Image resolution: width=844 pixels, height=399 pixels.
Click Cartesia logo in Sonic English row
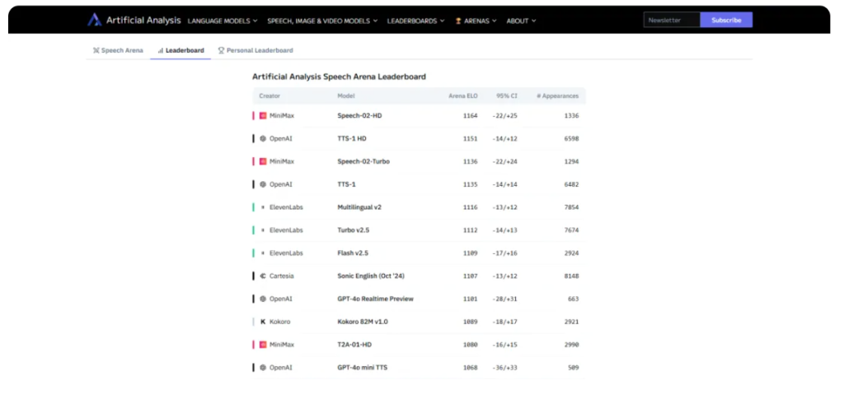click(x=263, y=276)
